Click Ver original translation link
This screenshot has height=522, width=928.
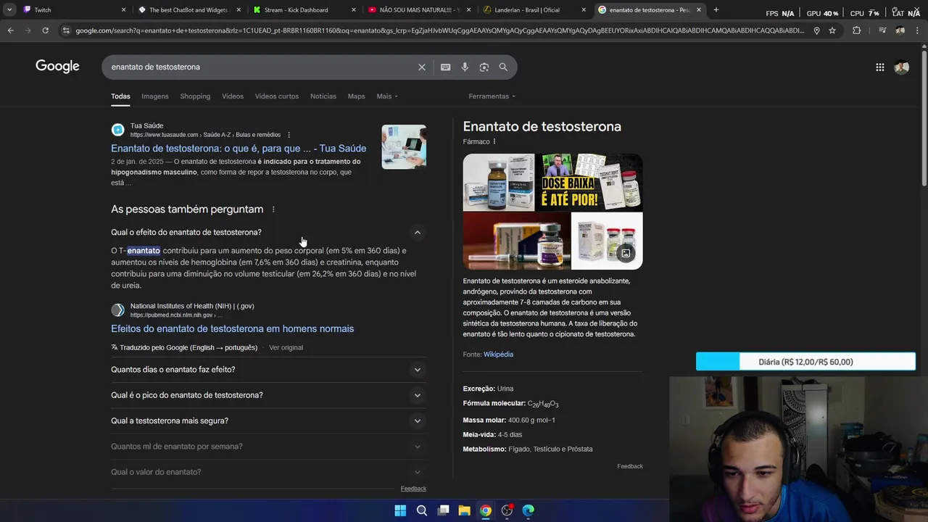286,348
